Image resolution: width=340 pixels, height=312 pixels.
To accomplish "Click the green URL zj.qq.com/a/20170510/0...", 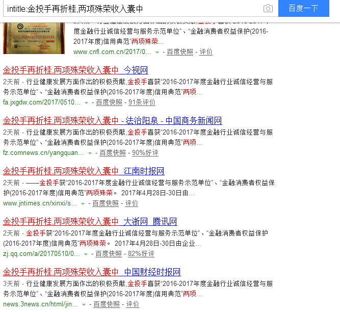I will coord(41,254).
